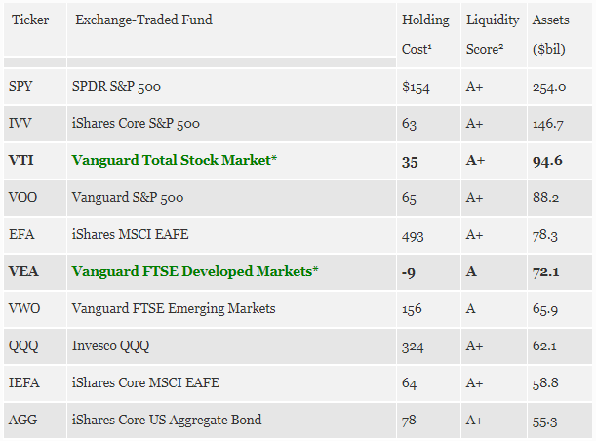Viewport: 596px width, 441px height.
Task: Click the iShares Core S&P 500 fund name
Action: pos(136,123)
